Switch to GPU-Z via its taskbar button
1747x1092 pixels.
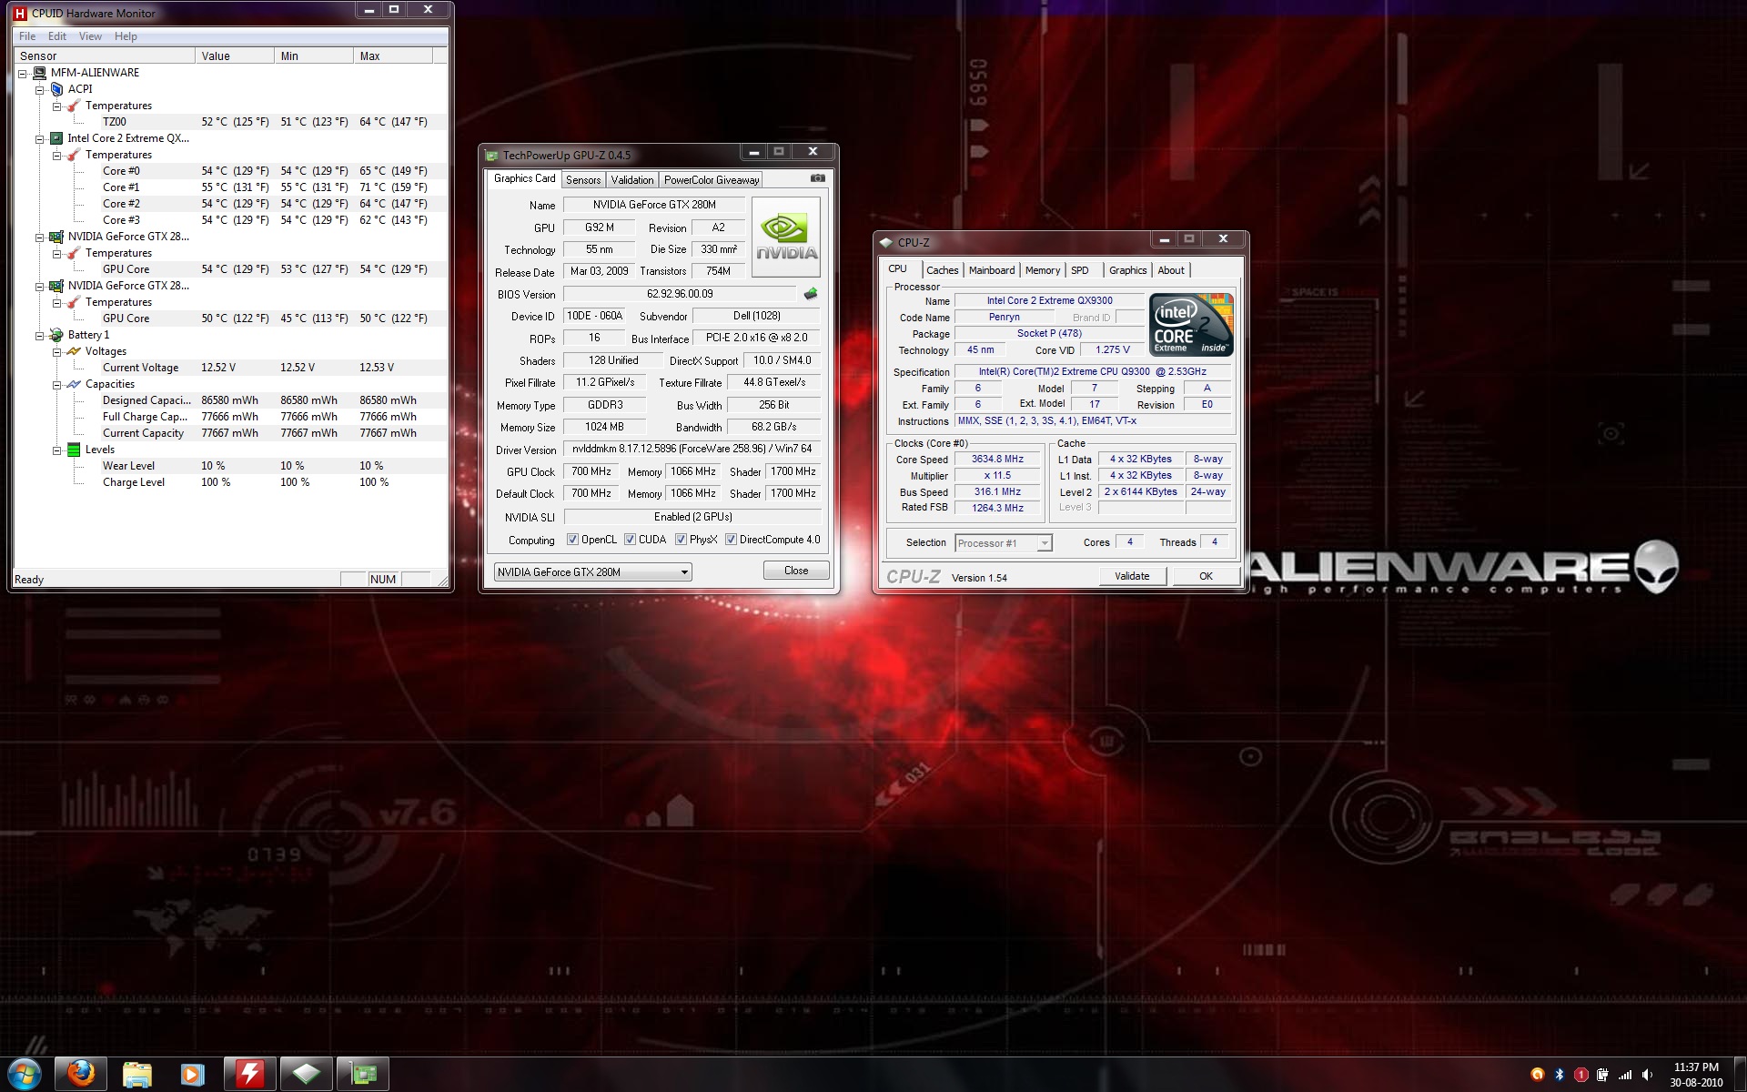[363, 1074]
